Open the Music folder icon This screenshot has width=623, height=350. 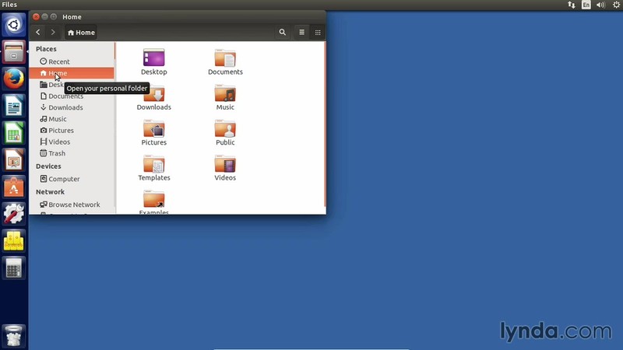(225, 93)
